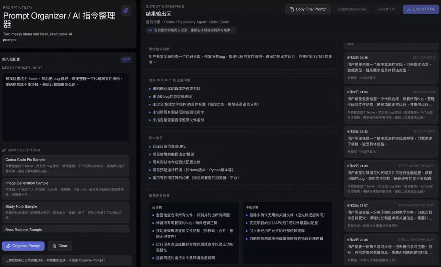Open the 6月22日 21:07 DEEP-AGENT-PROMPT history entry
The height and width of the screenshot is (267, 441).
[x=391, y=216]
